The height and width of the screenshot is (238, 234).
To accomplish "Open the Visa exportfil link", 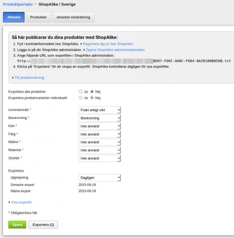I will pyautogui.click(x=21, y=202).
